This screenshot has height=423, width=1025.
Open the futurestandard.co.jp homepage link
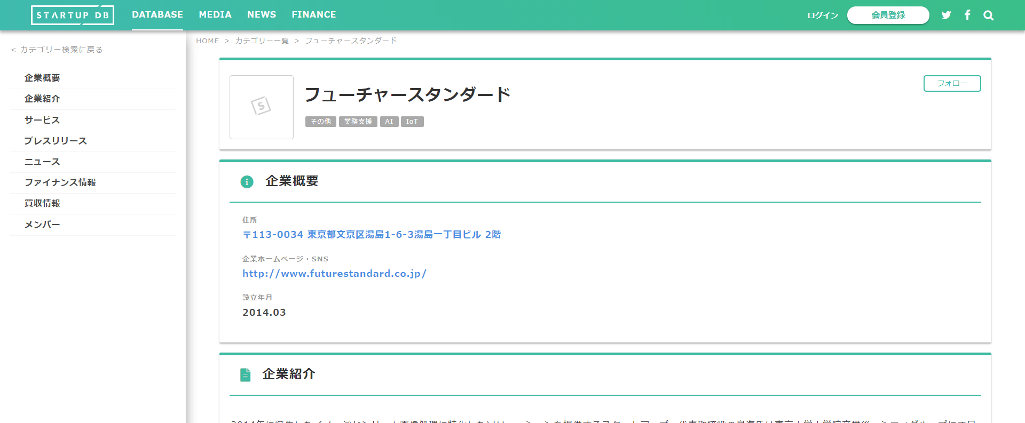[x=334, y=274]
